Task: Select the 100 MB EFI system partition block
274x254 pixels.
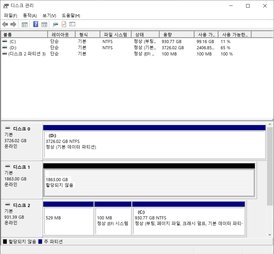Action: pyautogui.click(x=113, y=221)
